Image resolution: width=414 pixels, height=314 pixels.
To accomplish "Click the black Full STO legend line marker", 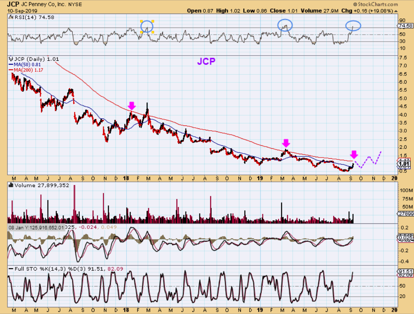I will click(11, 269).
